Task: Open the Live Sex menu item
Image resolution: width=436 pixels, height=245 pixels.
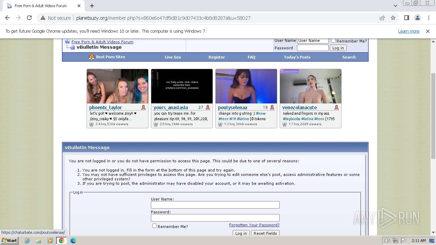Action: pos(173,57)
